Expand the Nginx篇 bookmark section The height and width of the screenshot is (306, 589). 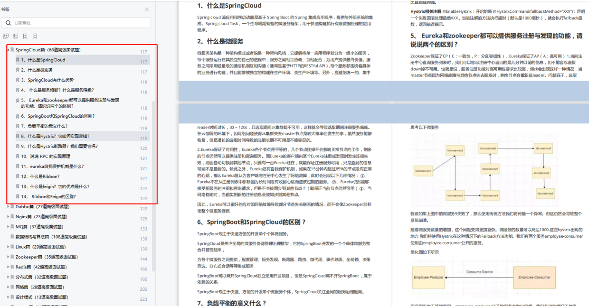pos(8,217)
